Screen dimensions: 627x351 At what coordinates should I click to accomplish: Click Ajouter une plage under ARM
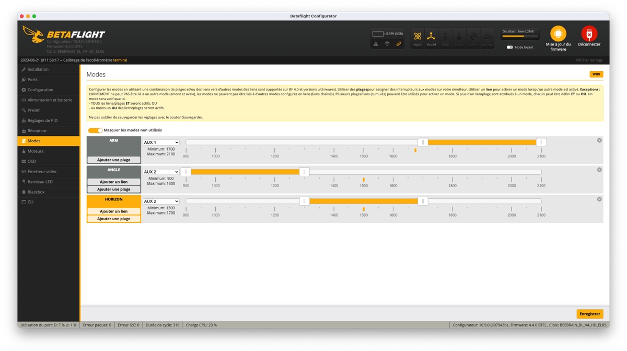(x=114, y=160)
